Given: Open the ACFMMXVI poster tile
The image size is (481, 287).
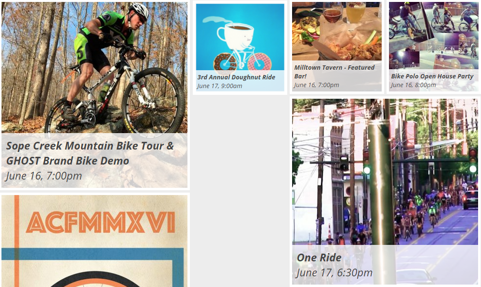Looking at the screenshot, I should coord(94,241).
